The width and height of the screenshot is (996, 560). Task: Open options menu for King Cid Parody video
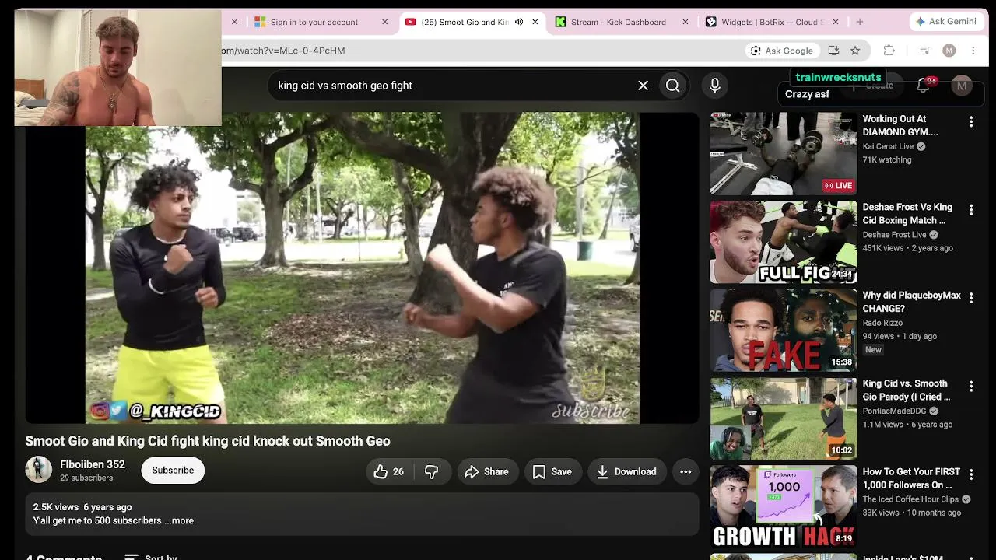[x=971, y=387]
